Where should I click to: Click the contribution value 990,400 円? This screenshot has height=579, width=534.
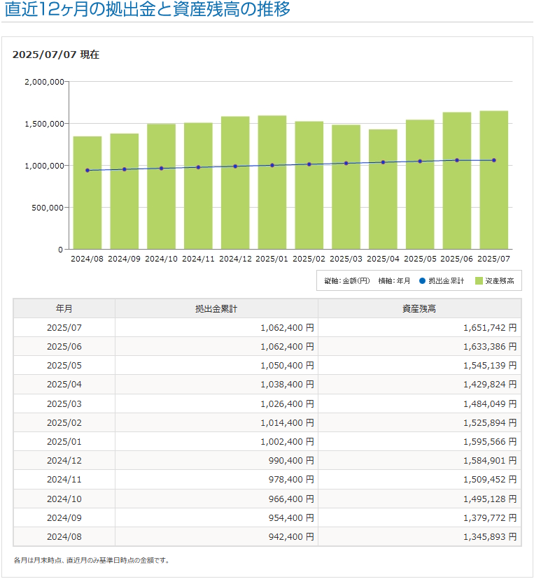point(291,460)
